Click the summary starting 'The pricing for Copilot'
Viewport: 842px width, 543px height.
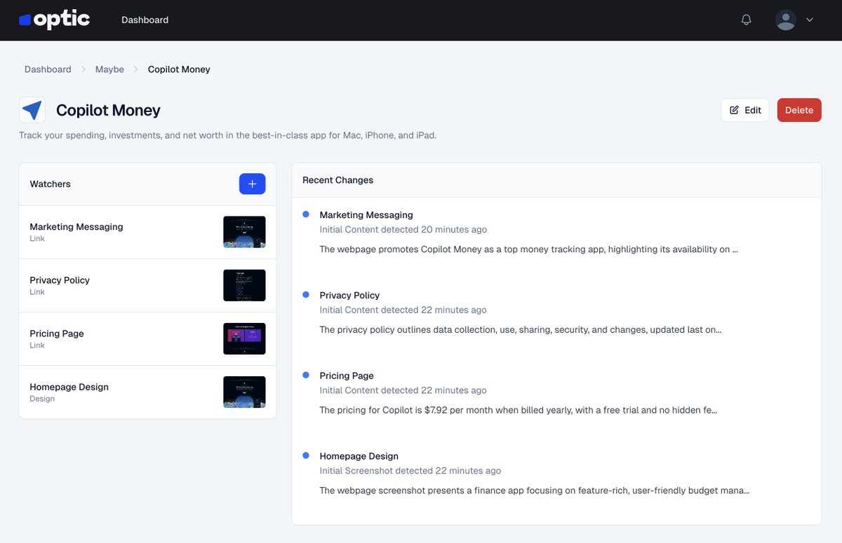pos(518,410)
